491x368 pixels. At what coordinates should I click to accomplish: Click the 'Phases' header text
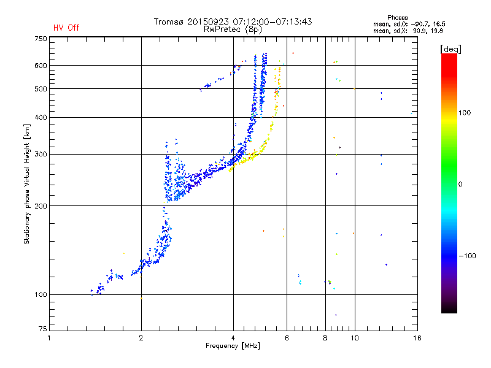click(x=397, y=18)
